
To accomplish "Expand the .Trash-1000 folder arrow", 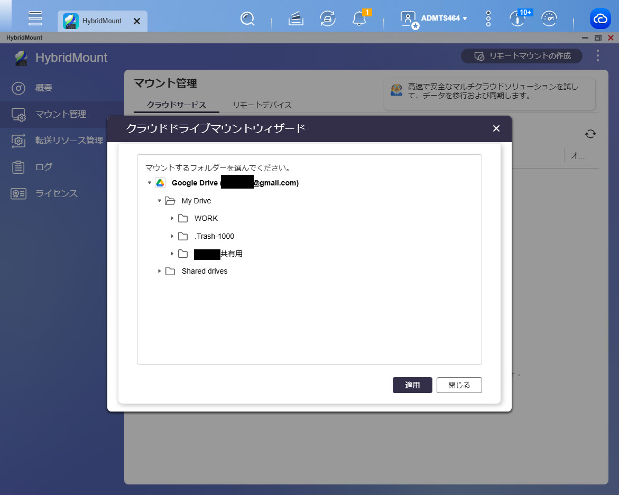I will (x=172, y=236).
